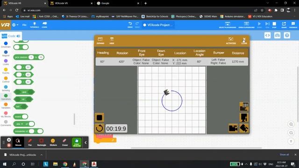Select the Variables block category
Image resolution: width=299 pixels, height=168 pixels.
tap(6, 106)
